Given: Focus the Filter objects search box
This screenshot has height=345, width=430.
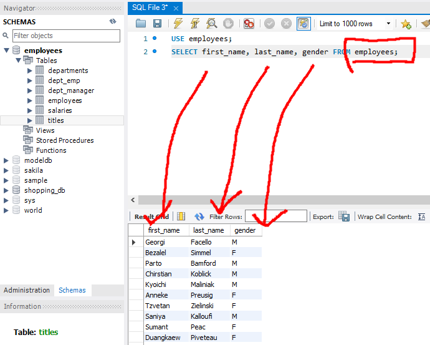Looking at the screenshot, I should pos(66,36).
